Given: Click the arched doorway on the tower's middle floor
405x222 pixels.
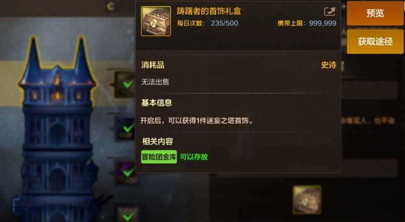Looking at the screenshot, I should (x=57, y=134).
